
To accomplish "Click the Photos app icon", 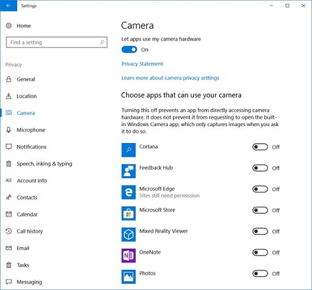I will coord(129,276).
